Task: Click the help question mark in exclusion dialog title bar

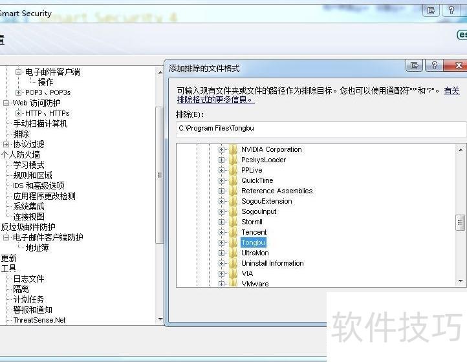Action: [x=435, y=66]
